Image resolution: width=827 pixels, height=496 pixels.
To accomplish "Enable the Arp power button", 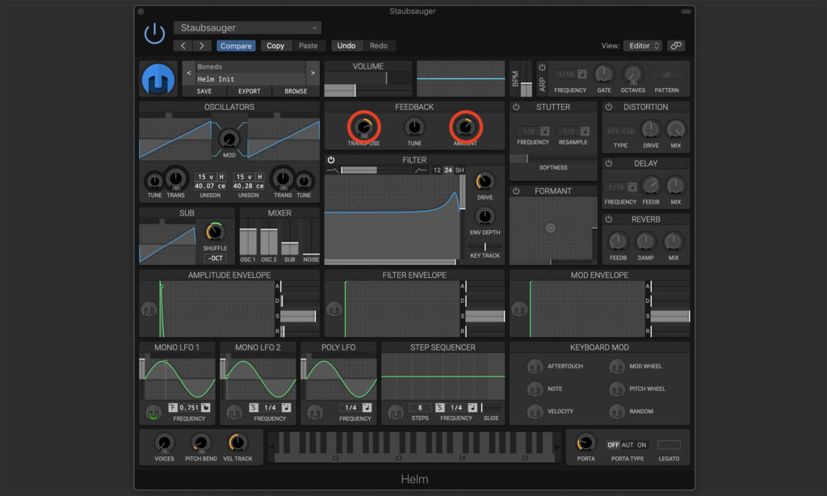I will 542,68.
